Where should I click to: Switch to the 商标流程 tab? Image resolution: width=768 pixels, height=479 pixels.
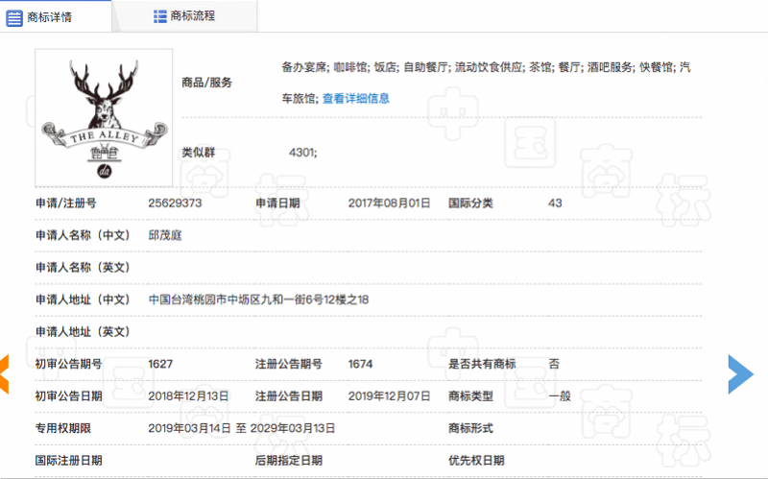[184, 16]
